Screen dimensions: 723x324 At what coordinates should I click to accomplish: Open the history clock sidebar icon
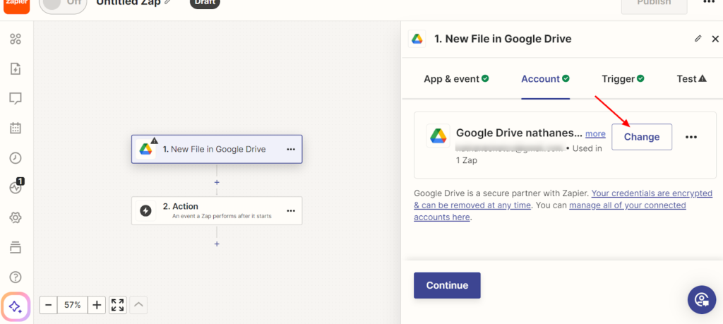[16, 158]
